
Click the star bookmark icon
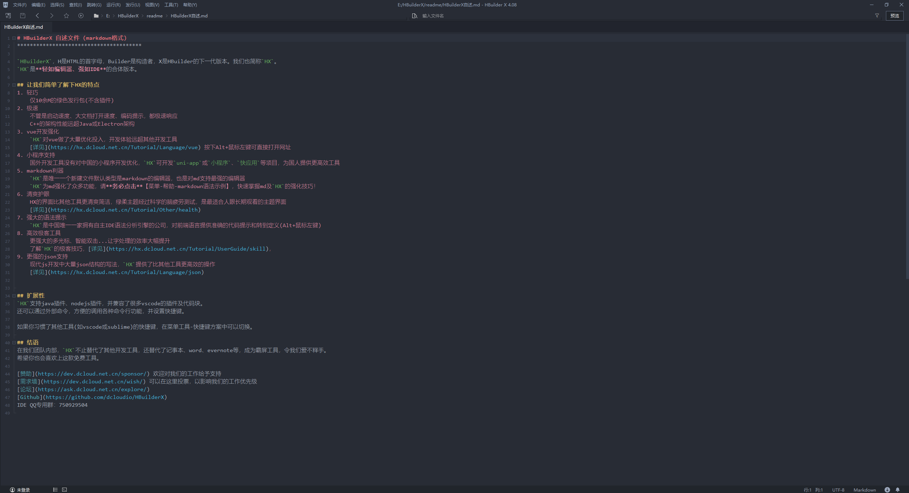pyautogui.click(x=66, y=16)
